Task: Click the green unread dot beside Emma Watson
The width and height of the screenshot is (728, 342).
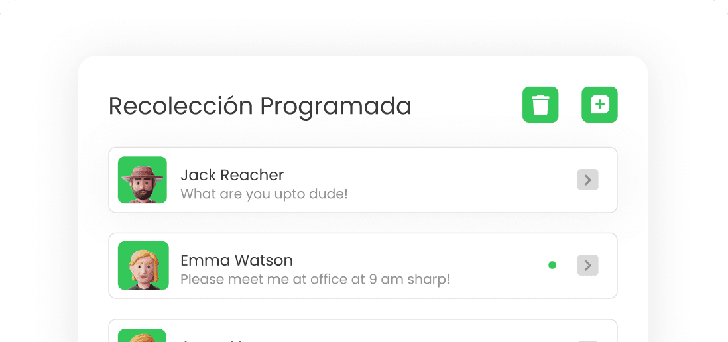Action: pos(552,265)
